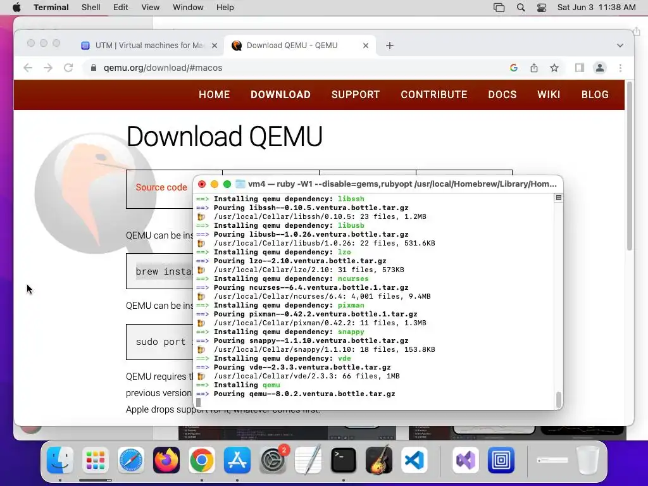Screen dimensions: 648x486
Task: Open Trash in the Dock
Action: (588, 460)
